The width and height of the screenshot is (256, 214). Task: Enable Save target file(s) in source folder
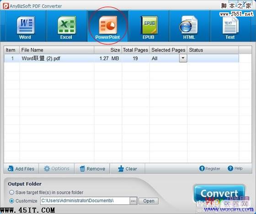pos(11,193)
